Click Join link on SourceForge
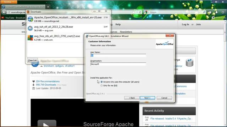The image size is (227, 127). tap(198, 24)
